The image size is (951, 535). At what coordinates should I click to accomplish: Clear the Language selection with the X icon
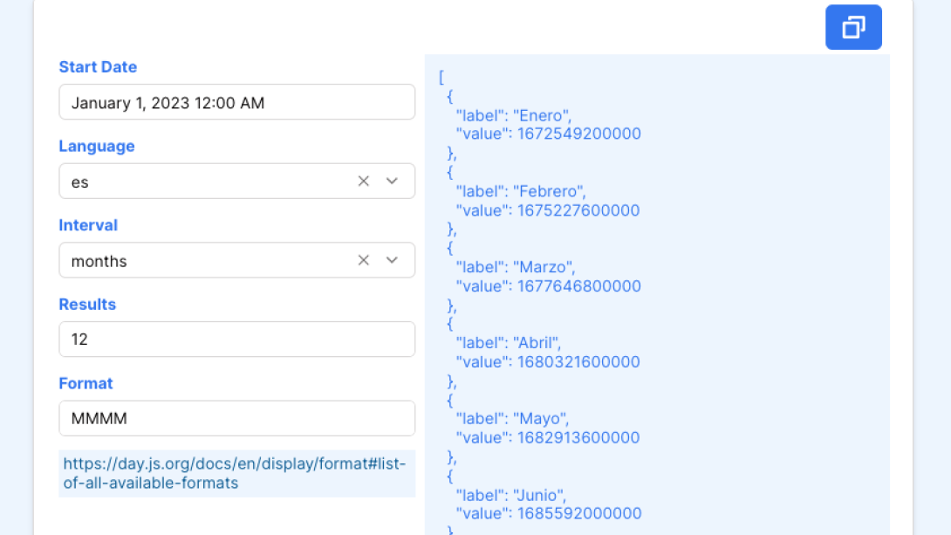(x=363, y=181)
